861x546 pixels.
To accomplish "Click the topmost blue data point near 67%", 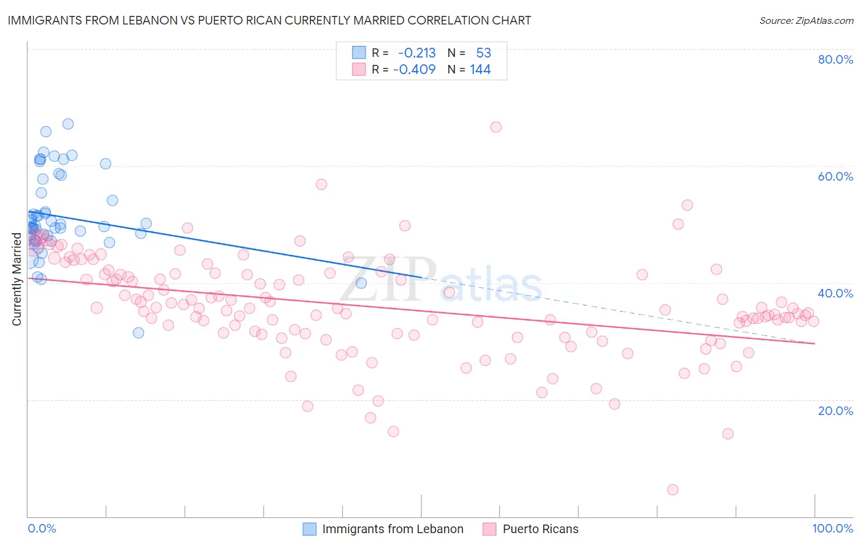I will 68,124.
